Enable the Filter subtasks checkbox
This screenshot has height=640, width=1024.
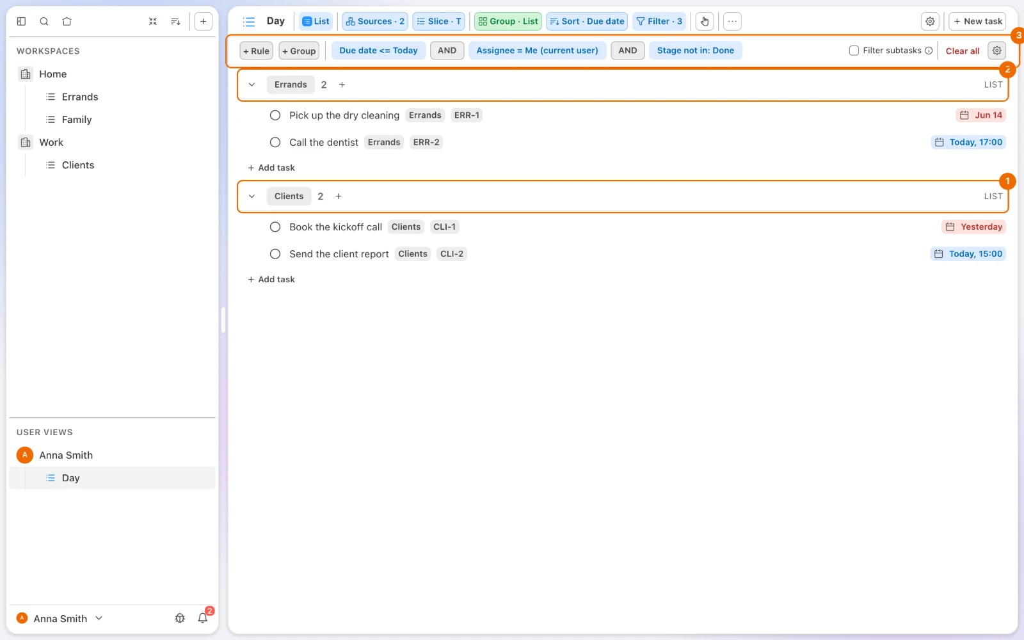click(854, 51)
